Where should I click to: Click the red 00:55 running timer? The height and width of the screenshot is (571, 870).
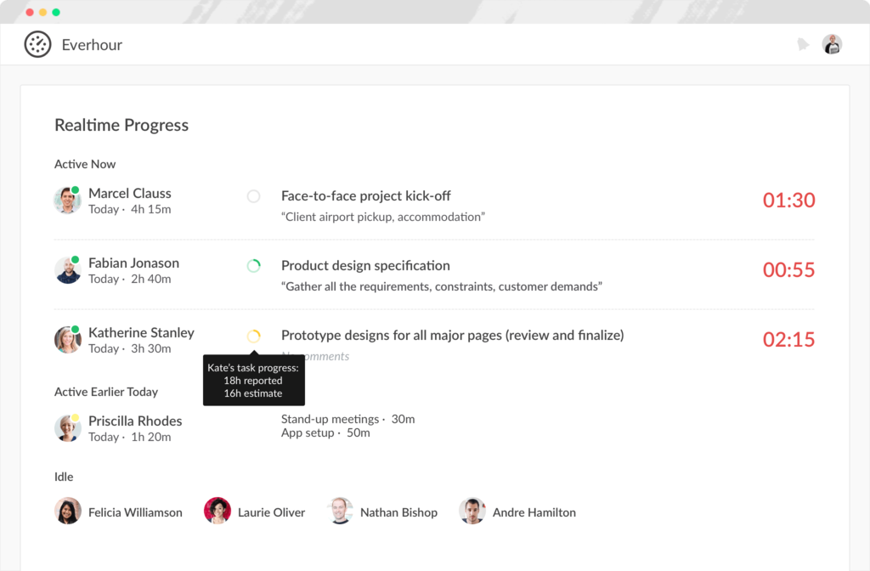click(x=788, y=269)
